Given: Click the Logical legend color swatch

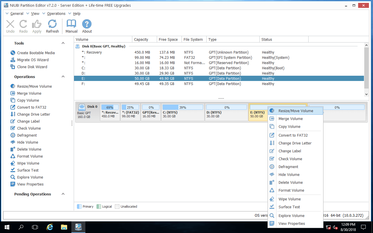Looking at the screenshot, I should [98, 206].
